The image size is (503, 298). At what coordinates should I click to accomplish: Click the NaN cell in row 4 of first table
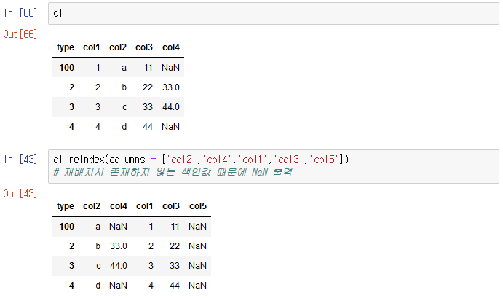pyautogui.click(x=170, y=127)
